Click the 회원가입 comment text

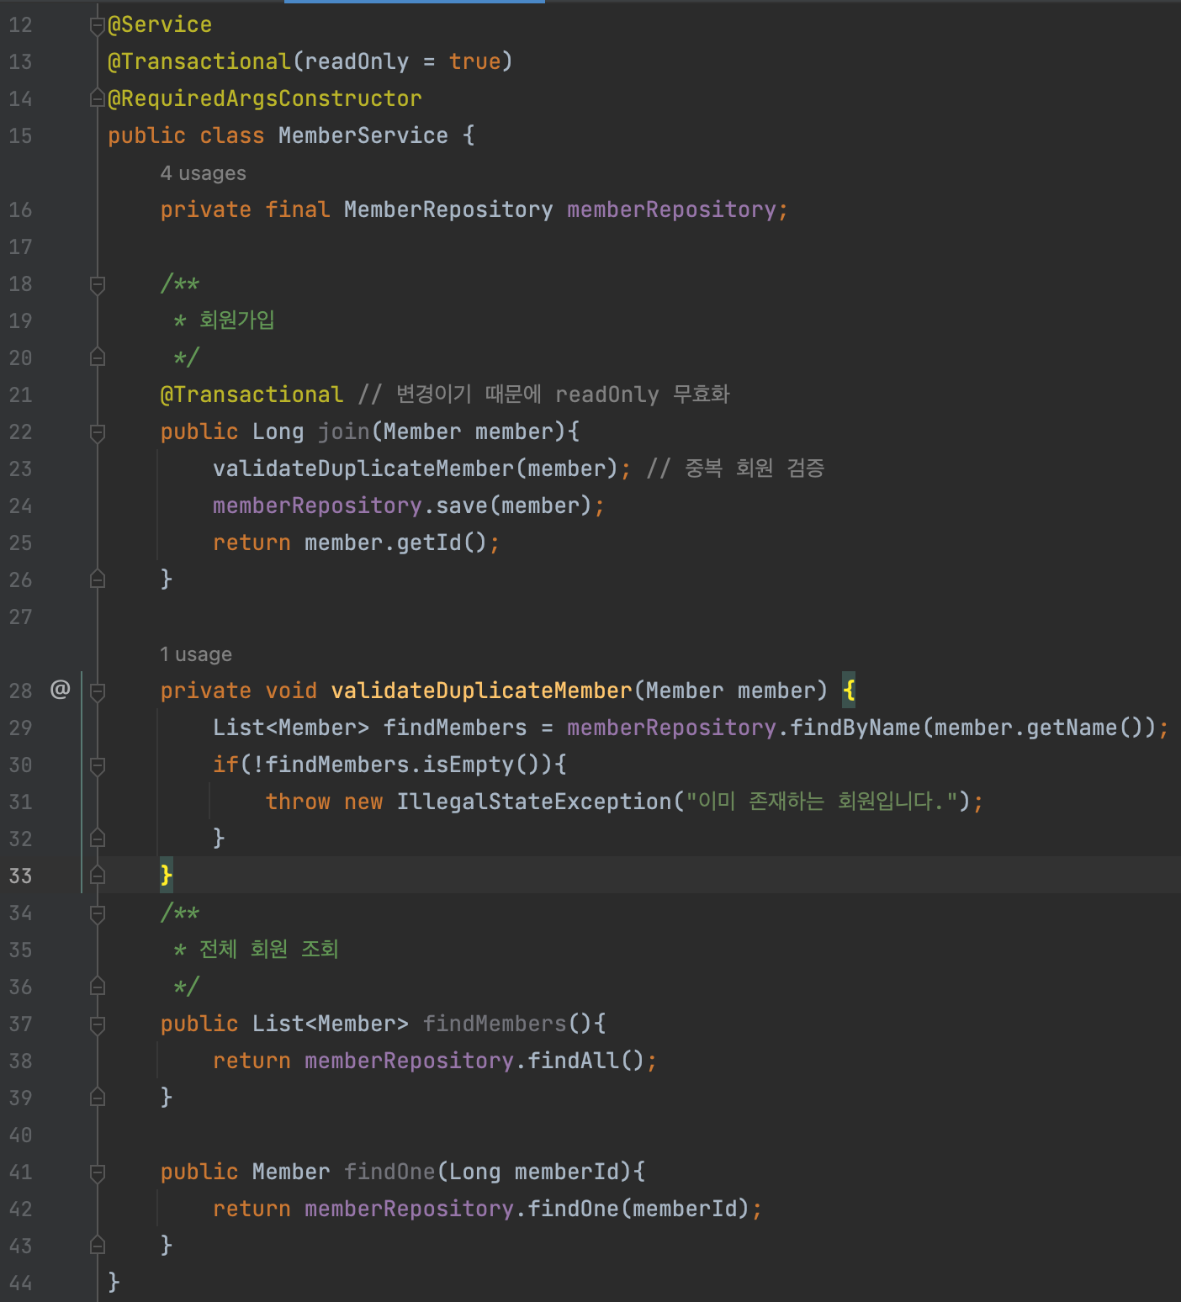pos(237,320)
